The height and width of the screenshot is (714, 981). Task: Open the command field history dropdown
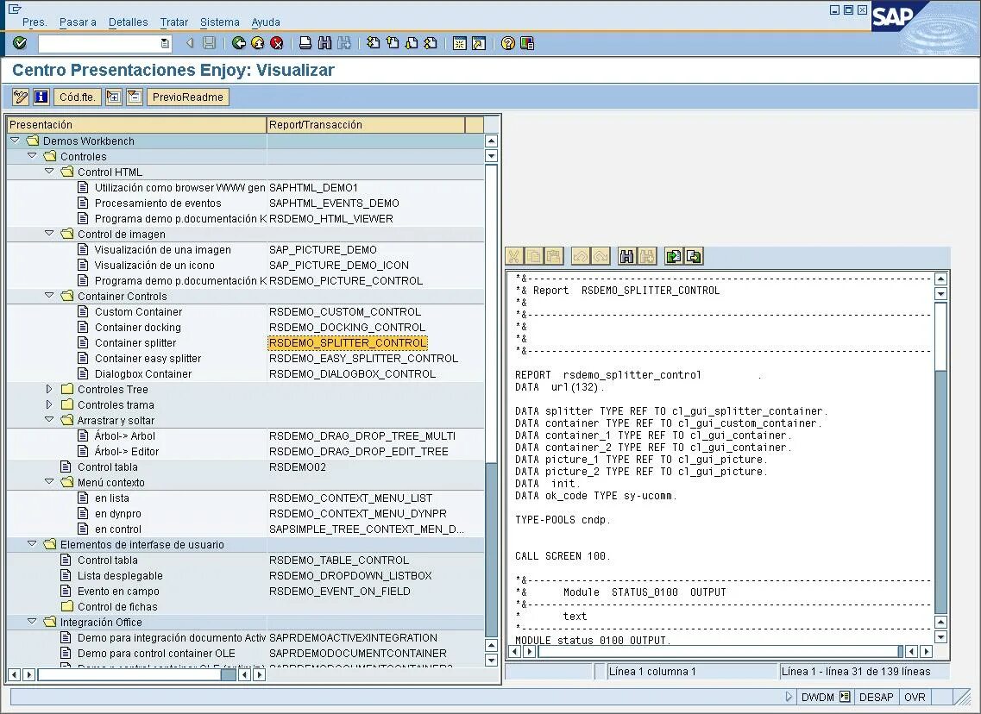165,43
